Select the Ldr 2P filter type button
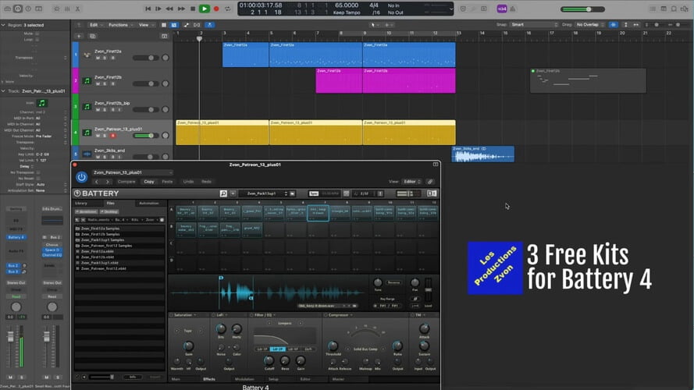This screenshot has width=694, height=390. coord(277,349)
